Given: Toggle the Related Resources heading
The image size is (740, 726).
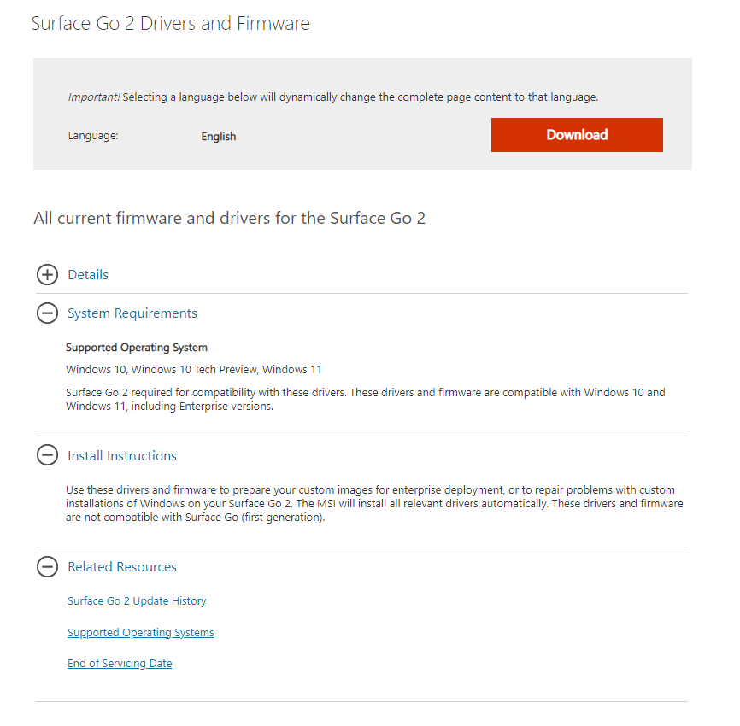Looking at the screenshot, I should (122, 566).
